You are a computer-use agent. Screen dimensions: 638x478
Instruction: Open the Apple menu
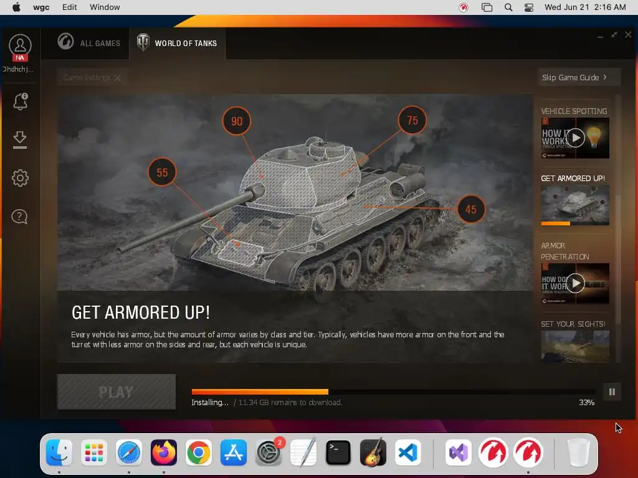[16, 7]
